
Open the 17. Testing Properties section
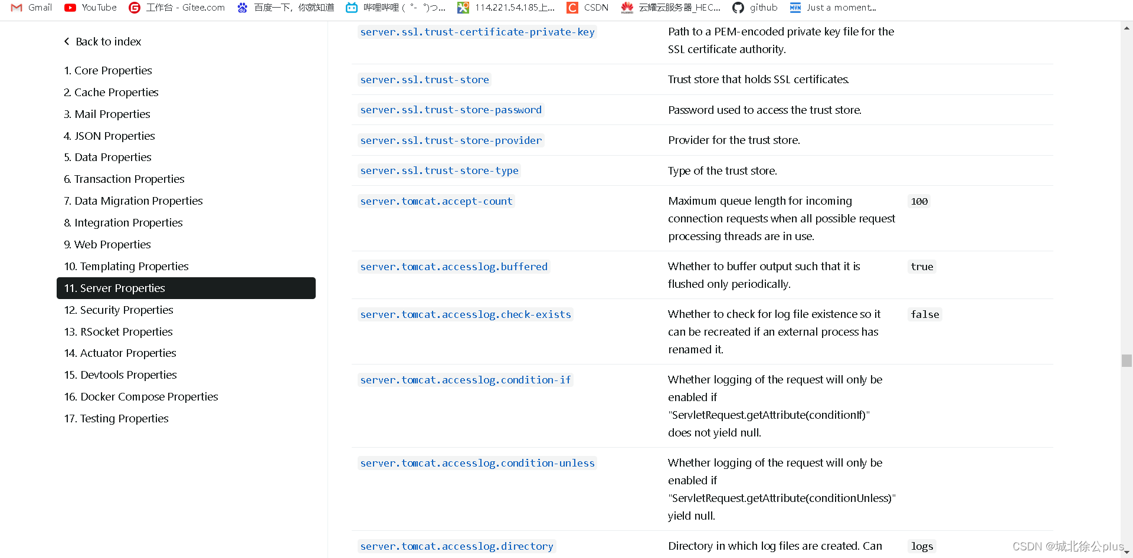[x=116, y=418]
